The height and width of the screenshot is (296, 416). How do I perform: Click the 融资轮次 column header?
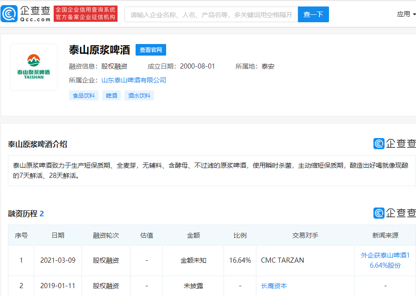106,235
